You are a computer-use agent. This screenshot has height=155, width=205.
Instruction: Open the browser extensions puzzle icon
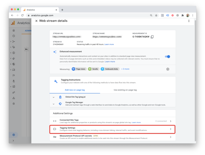[183, 15]
